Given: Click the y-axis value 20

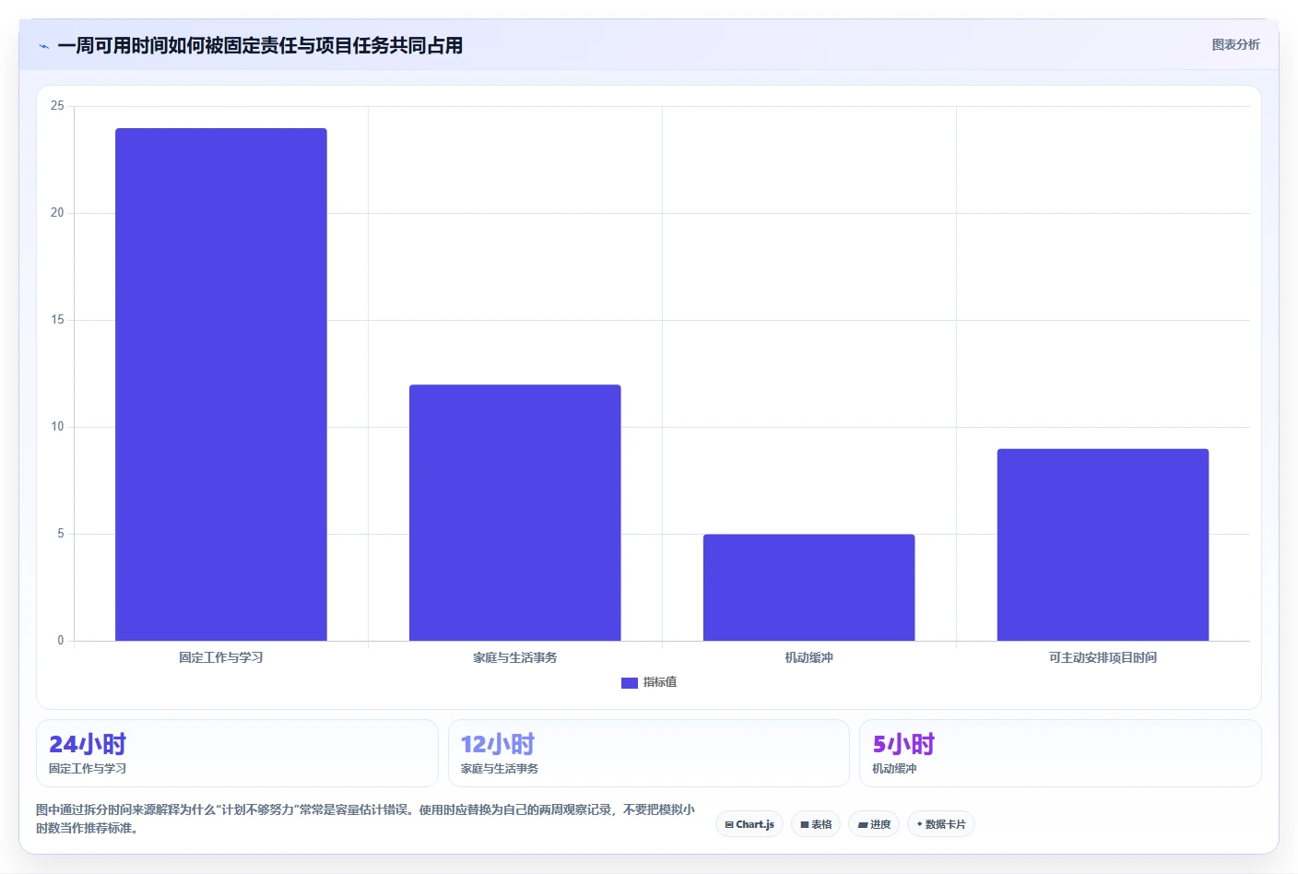Looking at the screenshot, I should coord(58,213).
